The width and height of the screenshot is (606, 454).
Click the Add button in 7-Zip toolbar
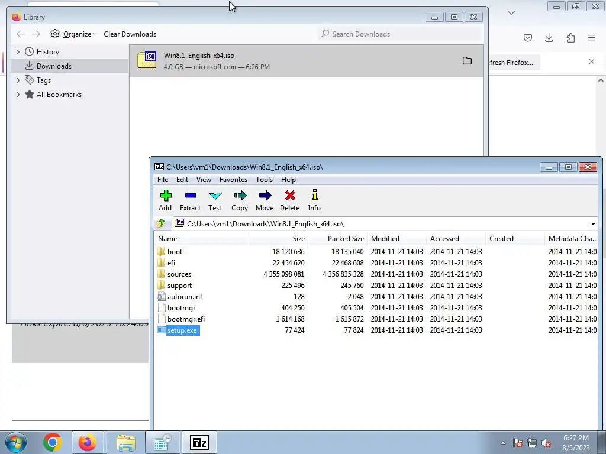166,200
